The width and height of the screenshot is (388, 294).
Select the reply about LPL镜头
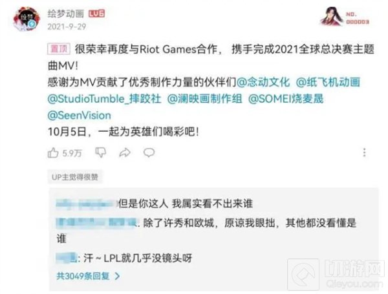pyautogui.click(x=124, y=258)
